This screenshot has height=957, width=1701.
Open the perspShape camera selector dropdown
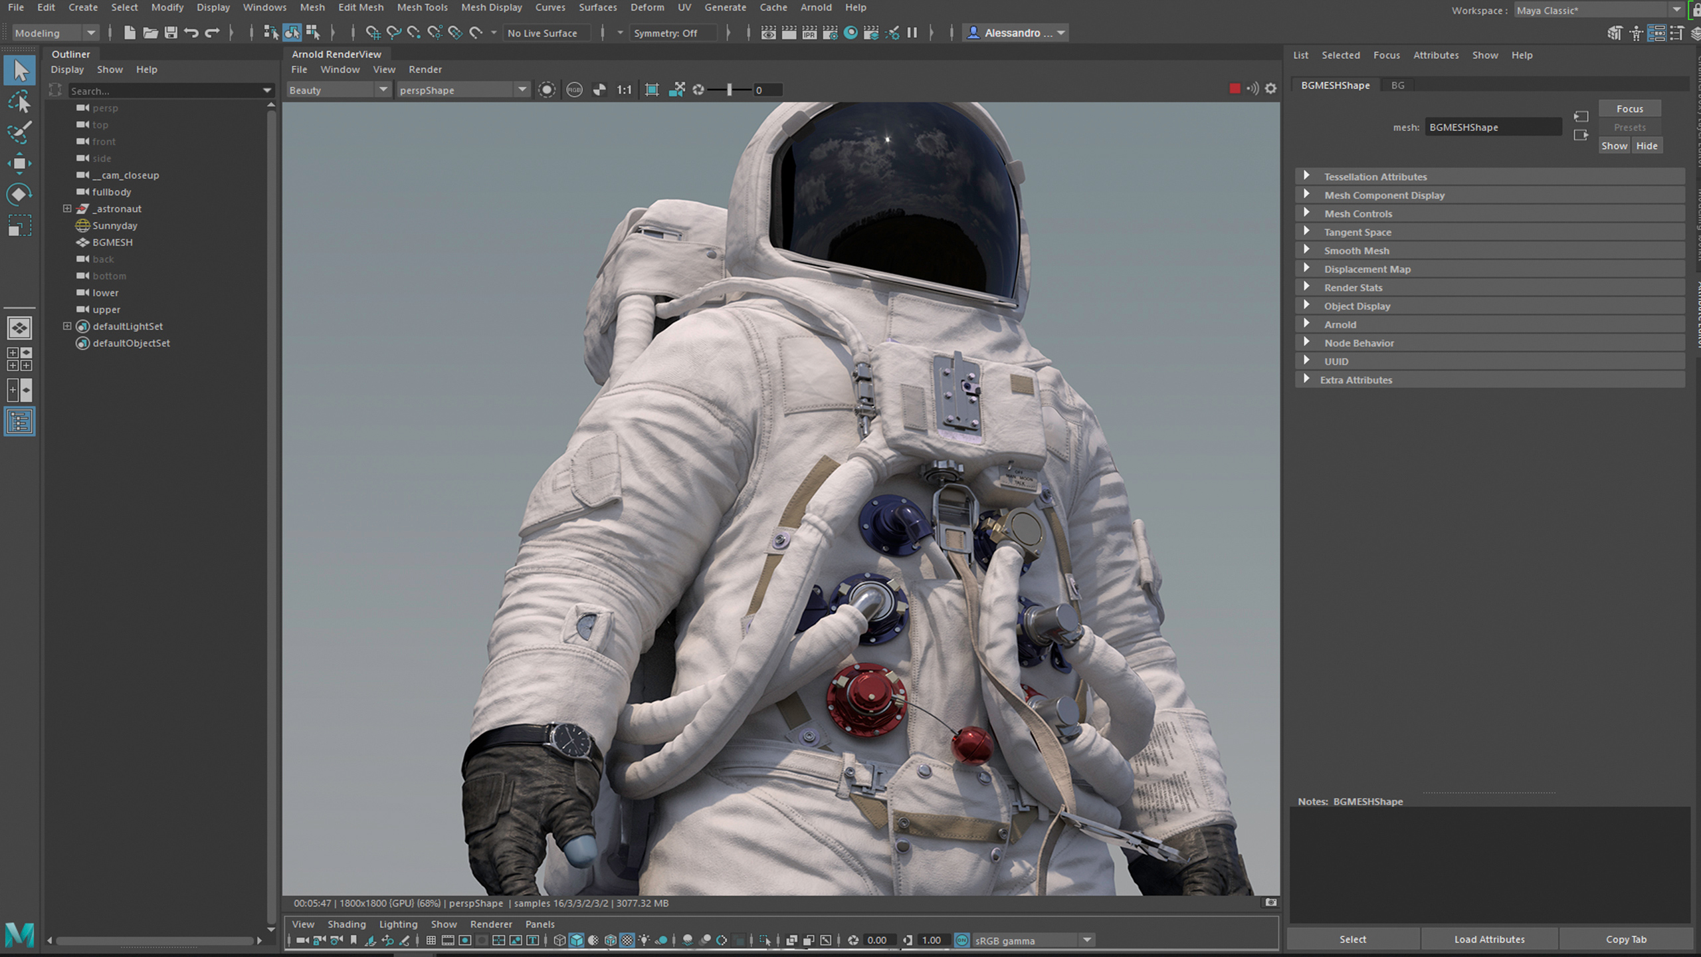(x=522, y=90)
